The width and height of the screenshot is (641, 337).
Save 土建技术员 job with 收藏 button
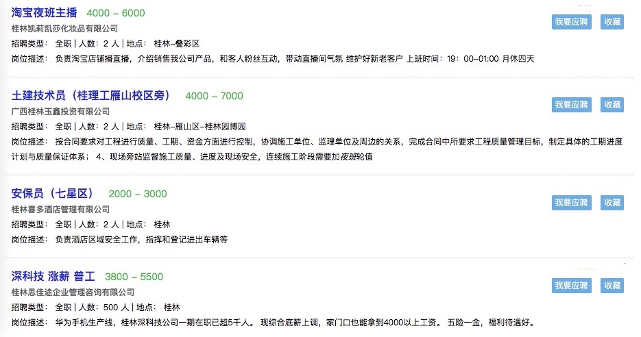point(612,105)
